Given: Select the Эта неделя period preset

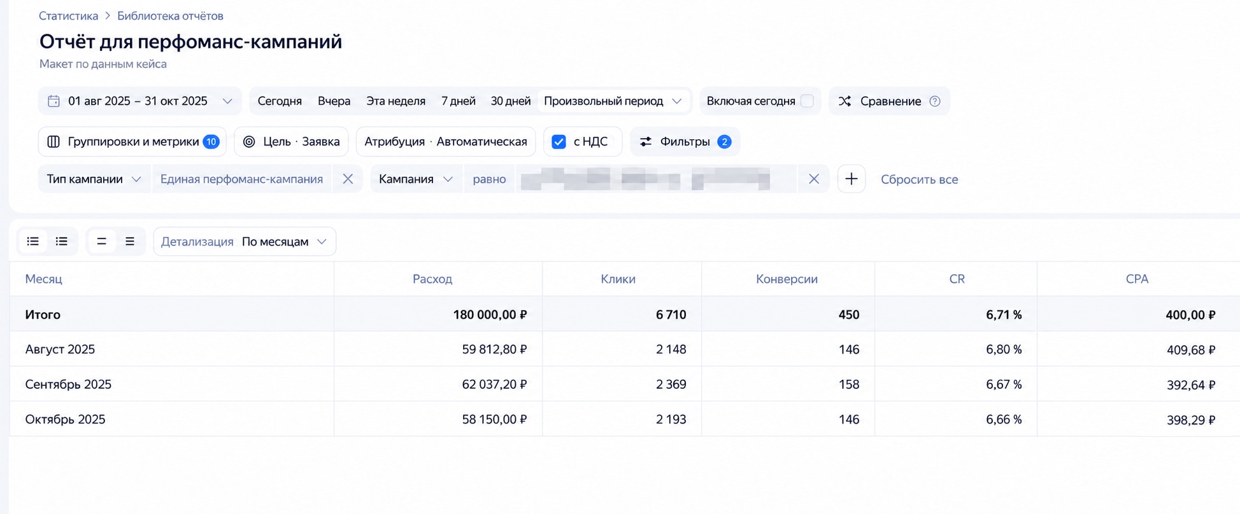Looking at the screenshot, I should pos(396,101).
